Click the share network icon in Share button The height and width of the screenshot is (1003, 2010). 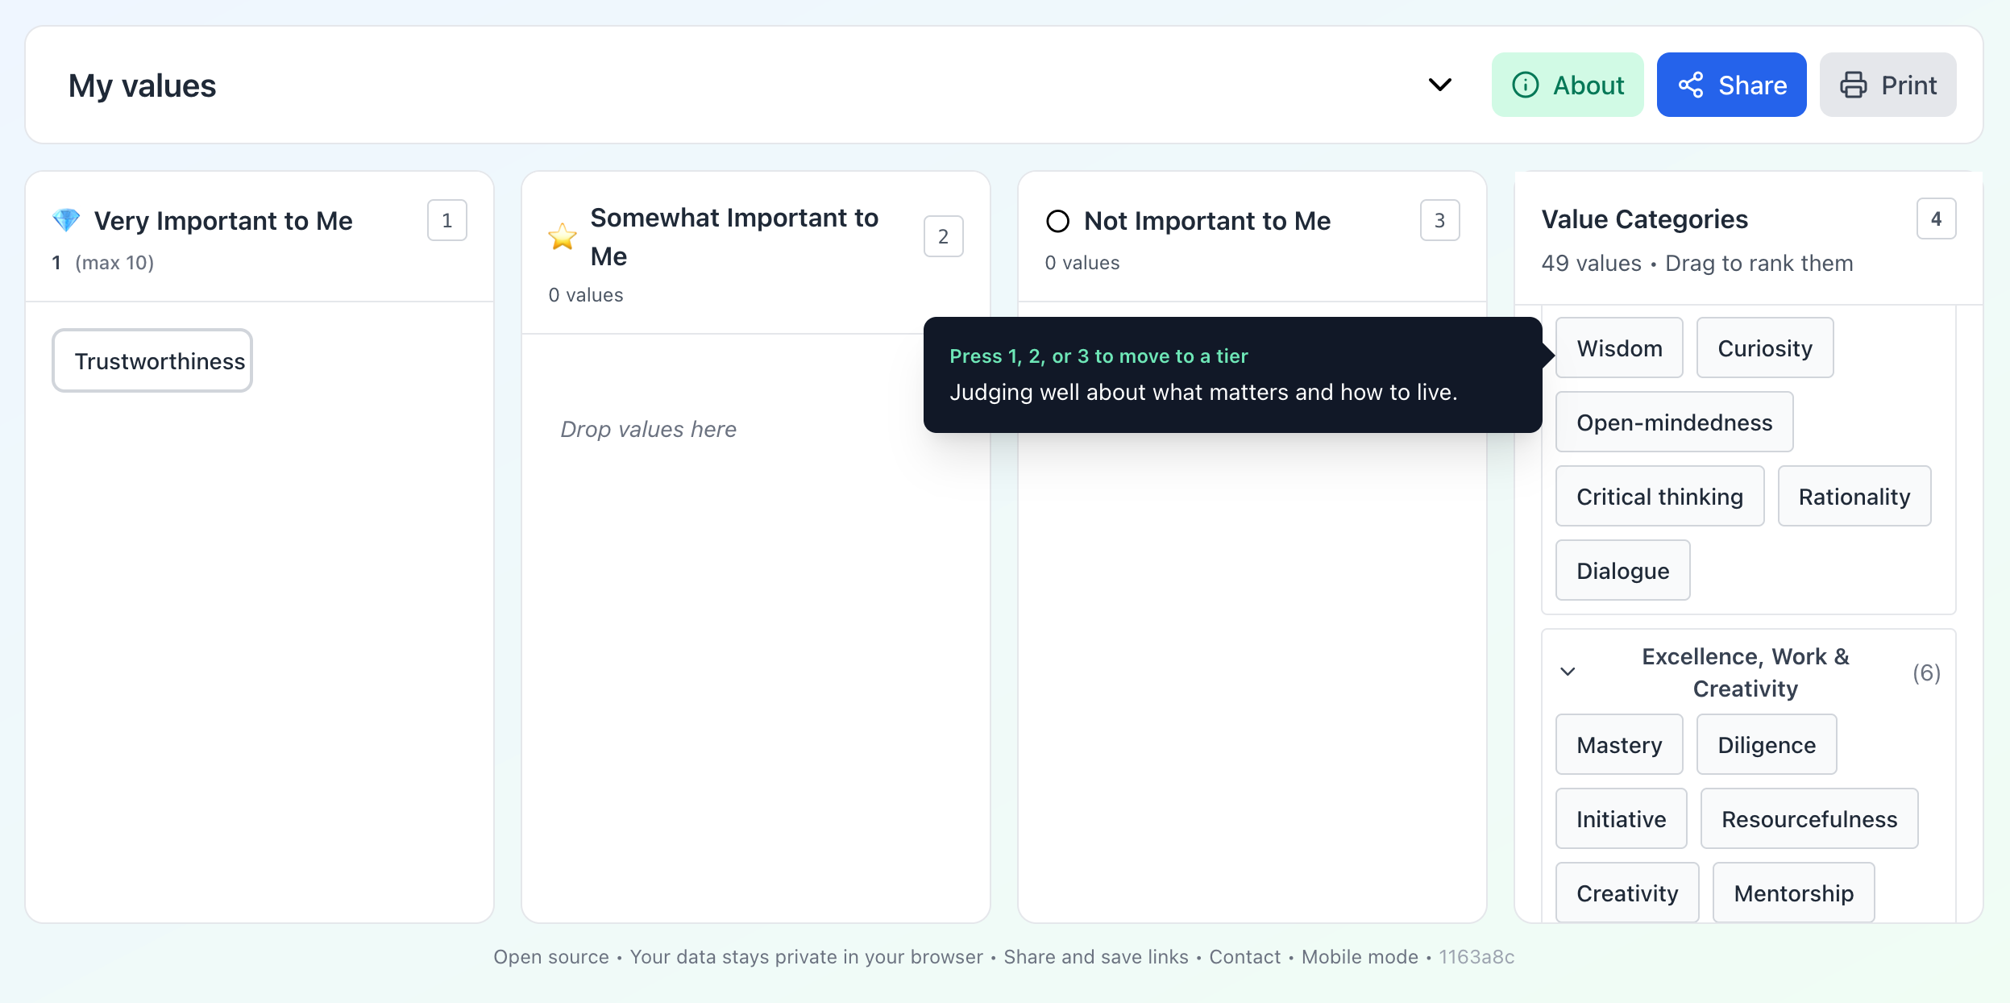click(x=1692, y=84)
